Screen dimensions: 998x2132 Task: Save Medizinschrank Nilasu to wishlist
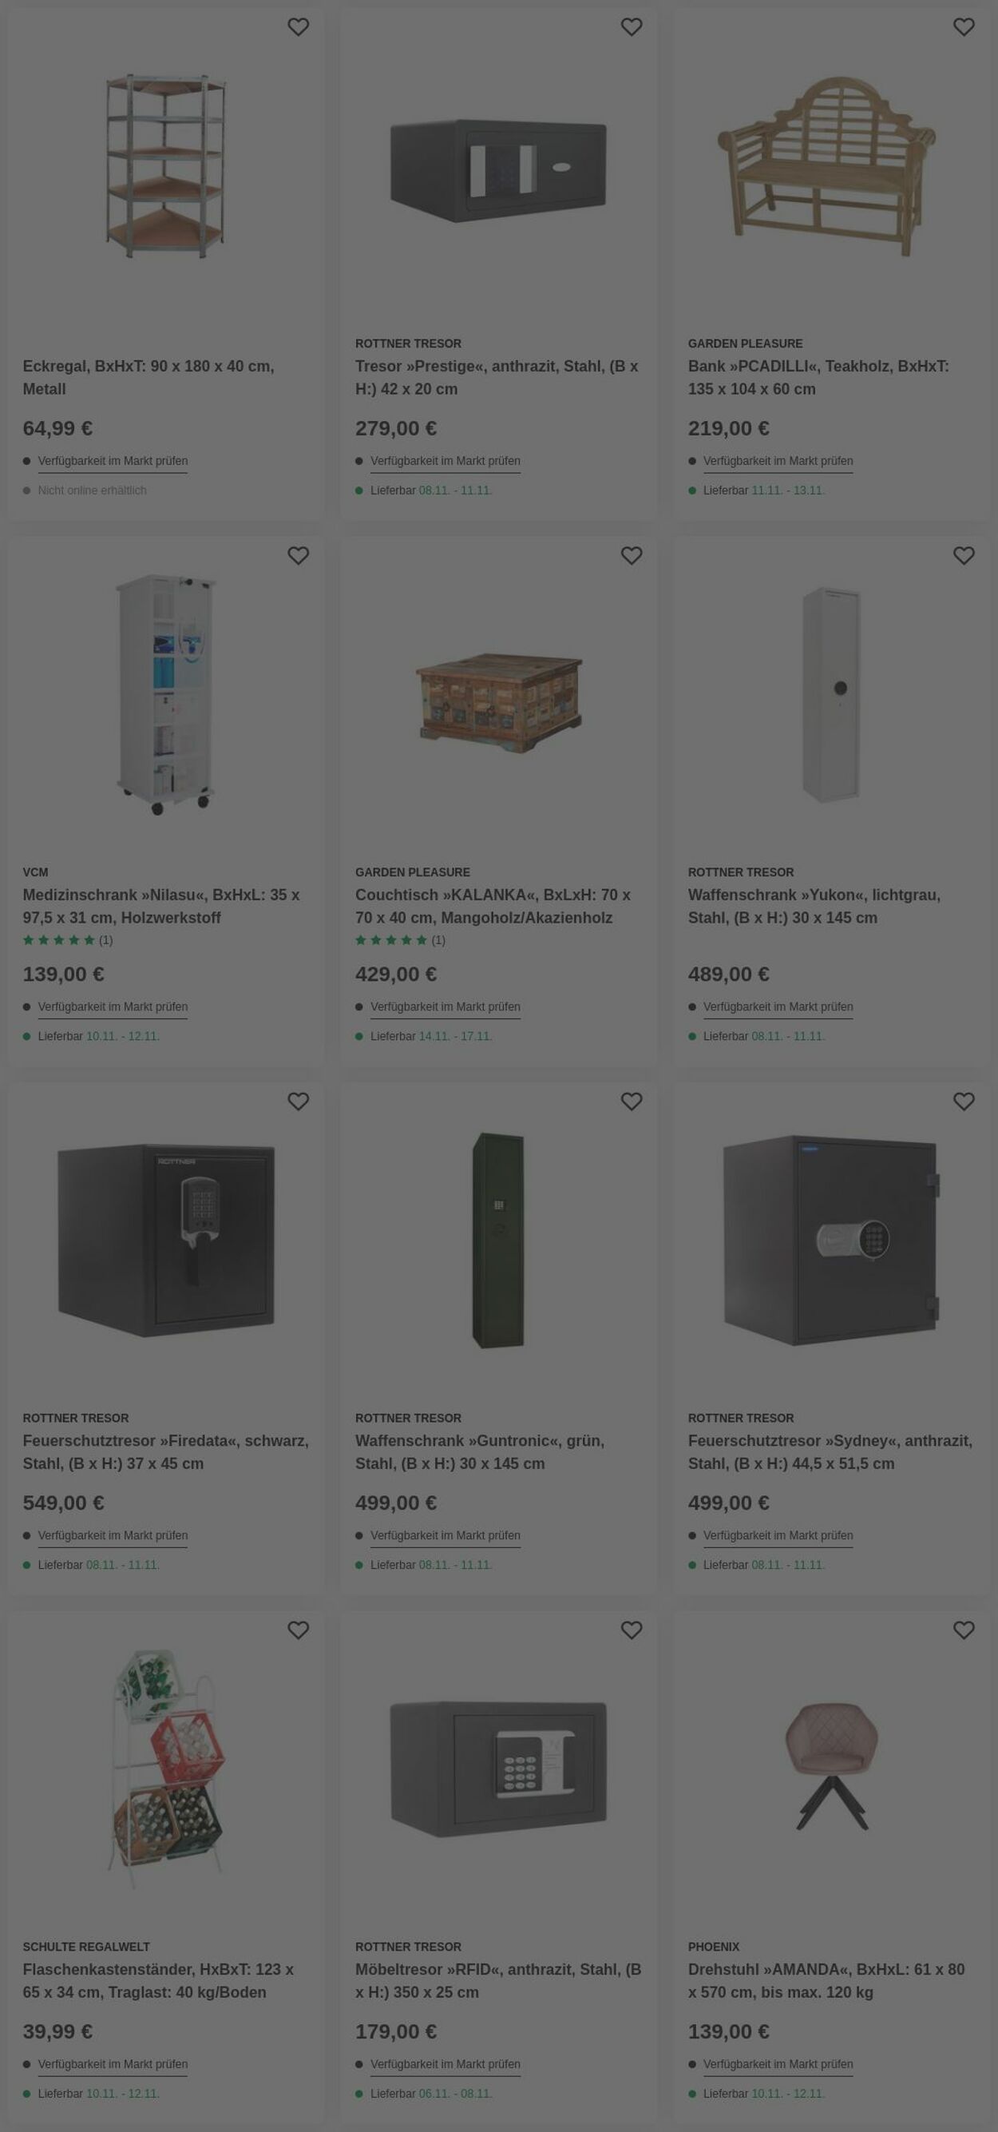tap(298, 555)
